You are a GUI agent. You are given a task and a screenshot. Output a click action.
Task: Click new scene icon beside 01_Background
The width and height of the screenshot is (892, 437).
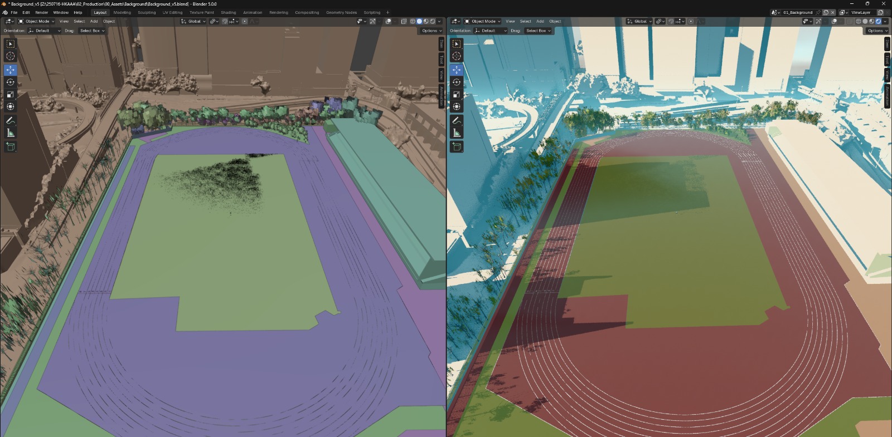826,12
